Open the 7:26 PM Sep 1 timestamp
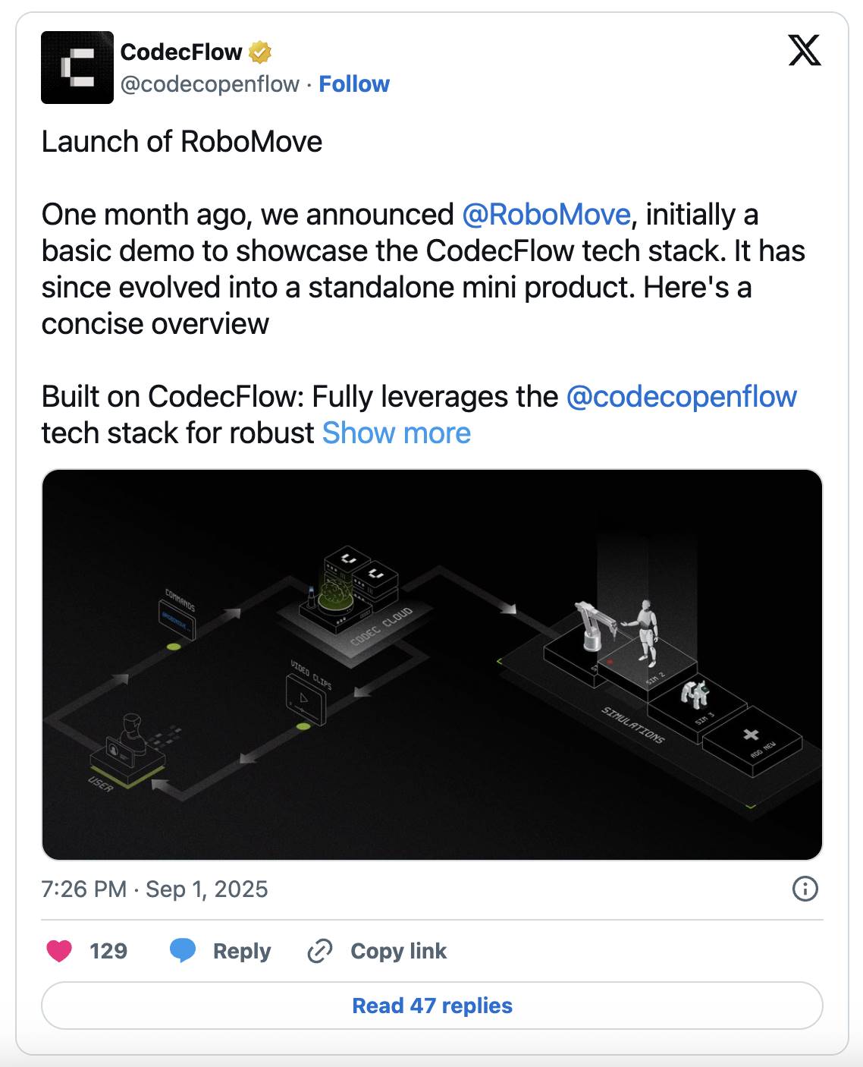The width and height of the screenshot is (863, 1067). (x=155, y=889)
